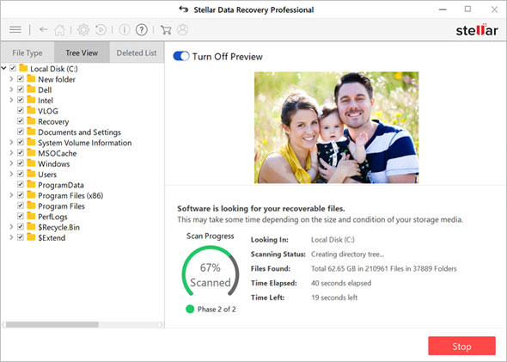Click the Local Disk (C:) folder icon
This screenshot has width=507, height=362.
(23, 68)
